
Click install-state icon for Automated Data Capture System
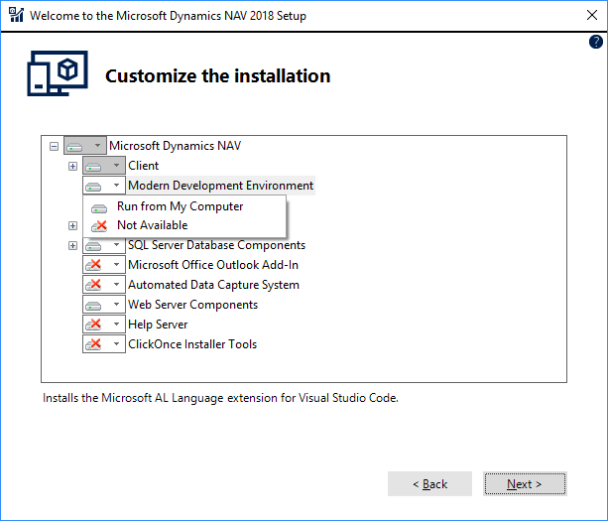93,285
